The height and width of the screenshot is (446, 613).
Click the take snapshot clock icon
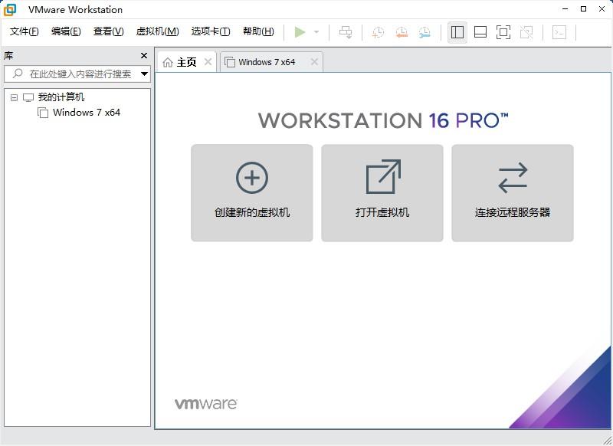pos(378,32)
